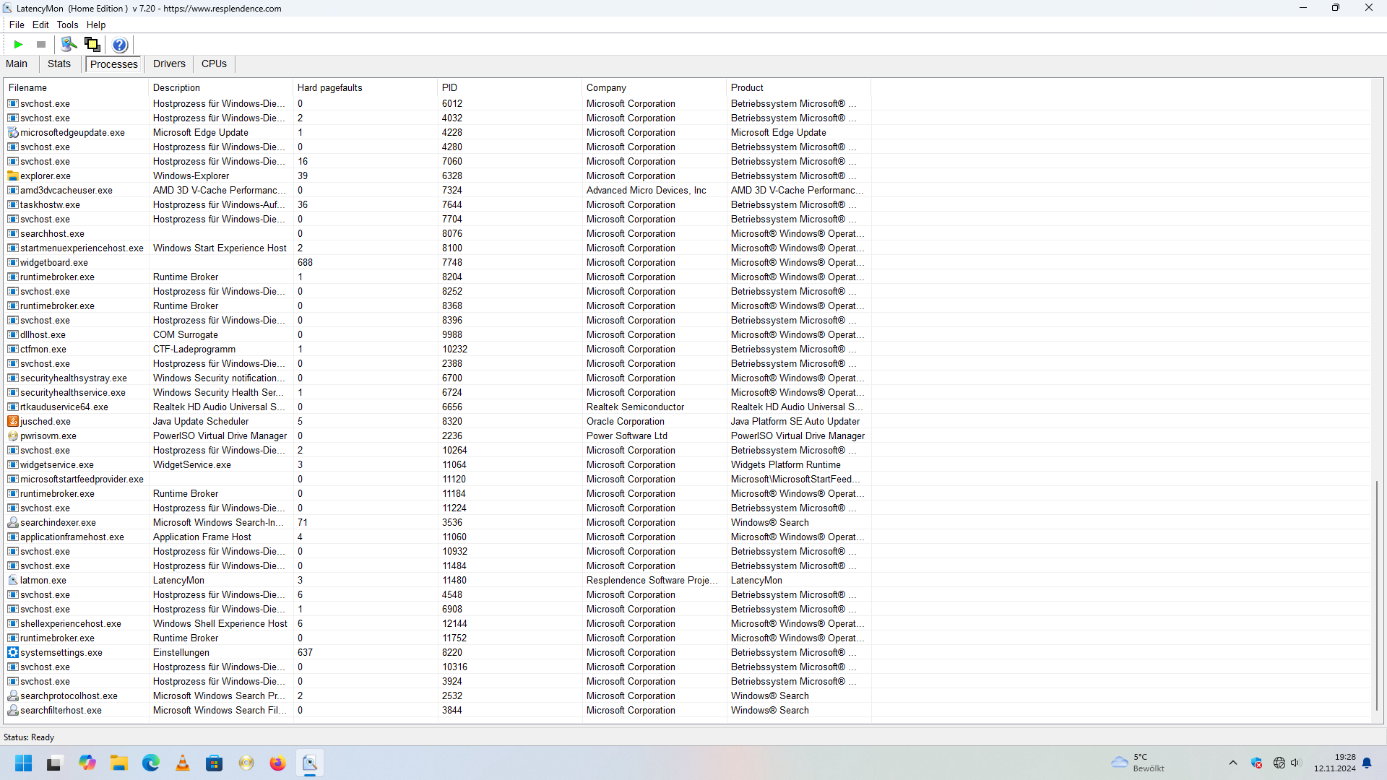Viewport: 1387px width, 780px height.
Task: Switch to the CPUs tab
Action: [214, 64]
